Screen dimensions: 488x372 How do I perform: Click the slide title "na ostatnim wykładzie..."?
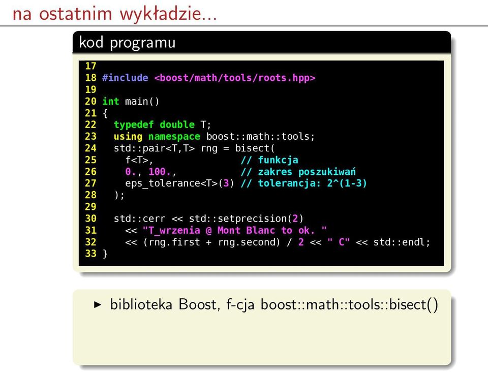point(114,14)
